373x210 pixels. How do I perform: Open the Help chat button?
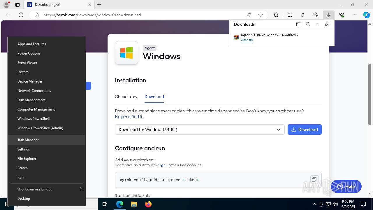pyautogui.click(x=346, y=187)
